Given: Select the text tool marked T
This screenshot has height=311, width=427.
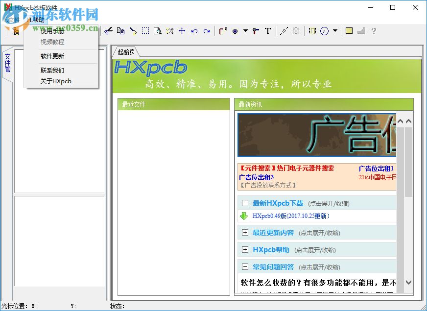Looking at the screenshot, I should coord(267,30).
